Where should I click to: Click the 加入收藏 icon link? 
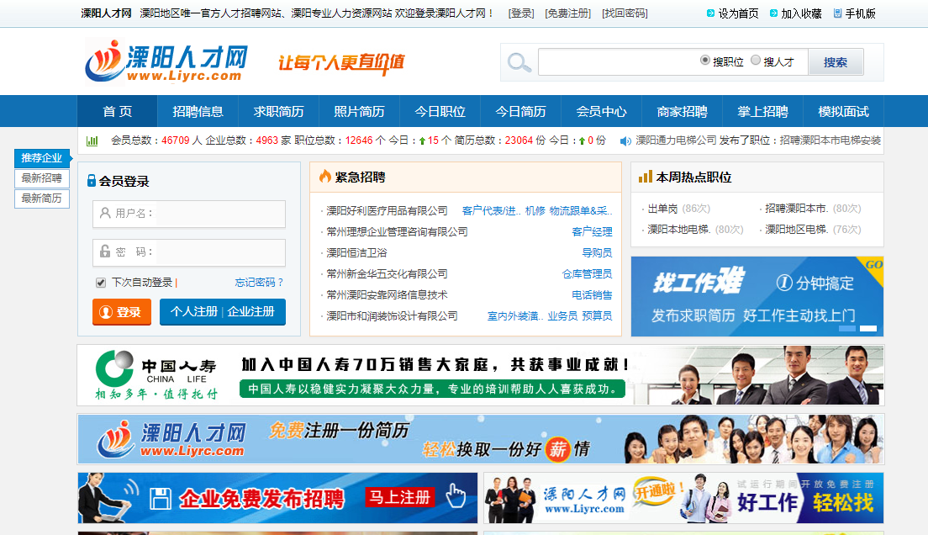coord(795,13)
